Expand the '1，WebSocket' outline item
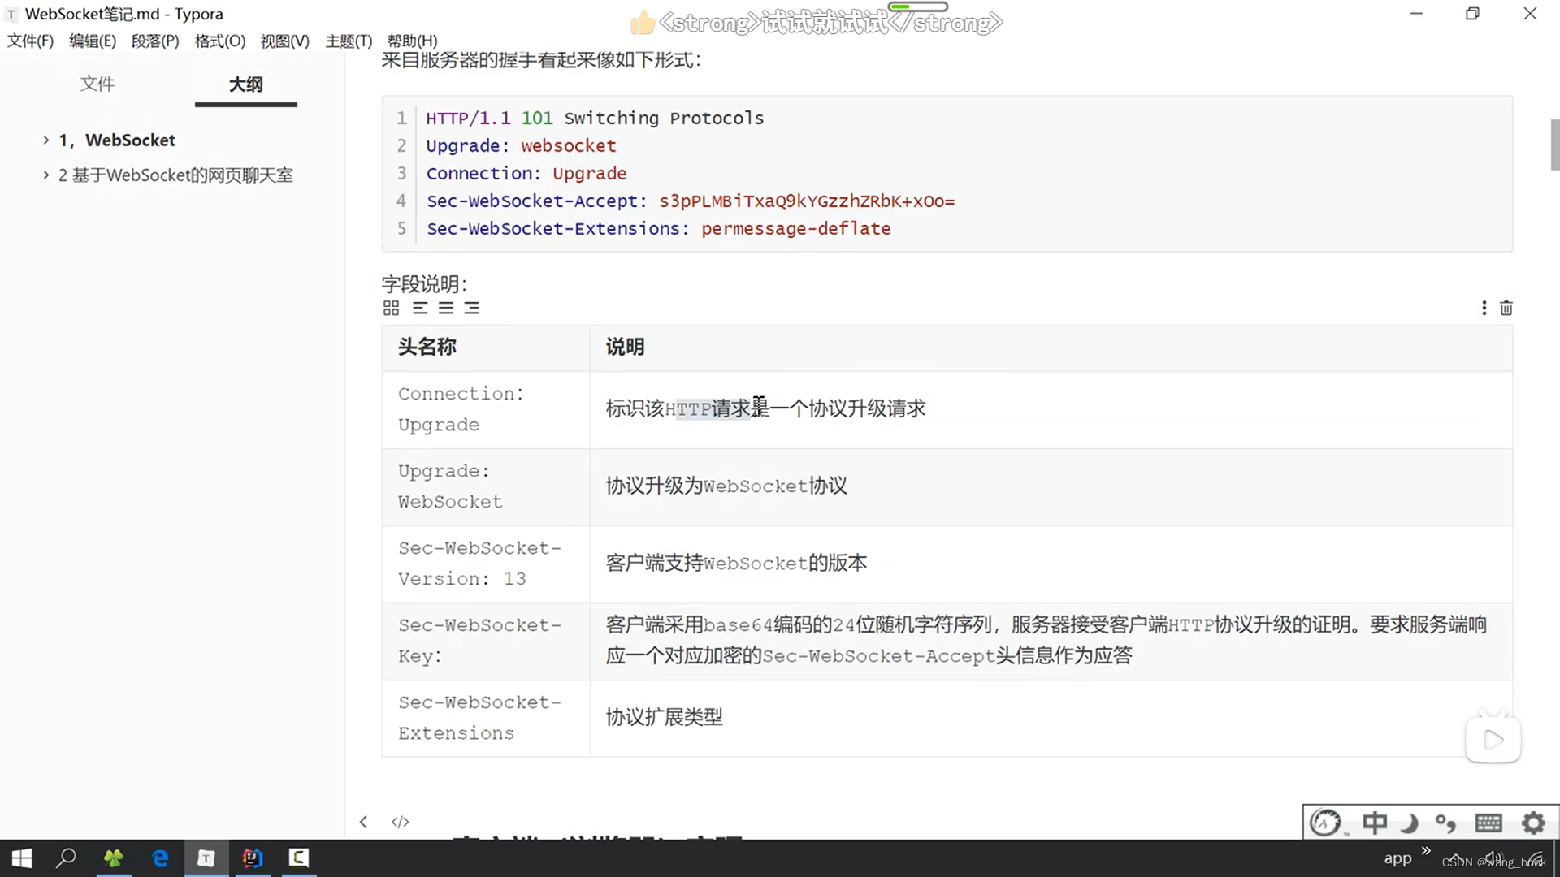Viewport: 1560px width, 877px height. [x=46, y=140]
